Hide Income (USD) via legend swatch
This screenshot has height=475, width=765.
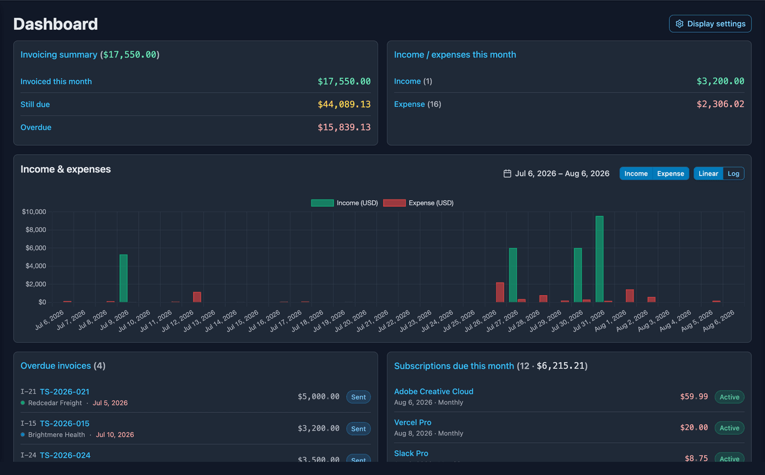click(322, 203)
